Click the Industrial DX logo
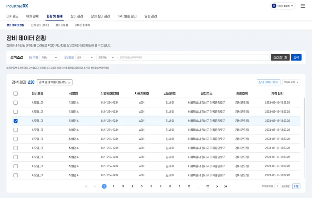The width and height of the screenshot is (312, 198). click(17, 6)
